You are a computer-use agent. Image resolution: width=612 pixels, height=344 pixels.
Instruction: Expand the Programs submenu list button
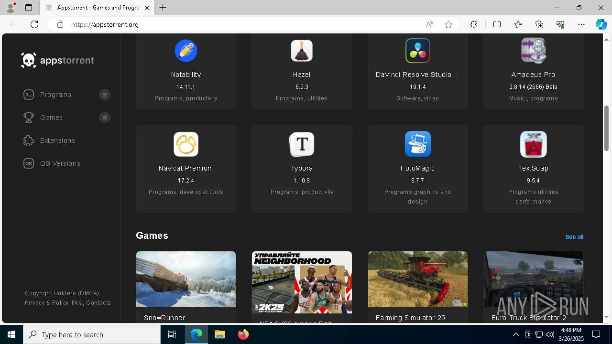coord(105,95)
